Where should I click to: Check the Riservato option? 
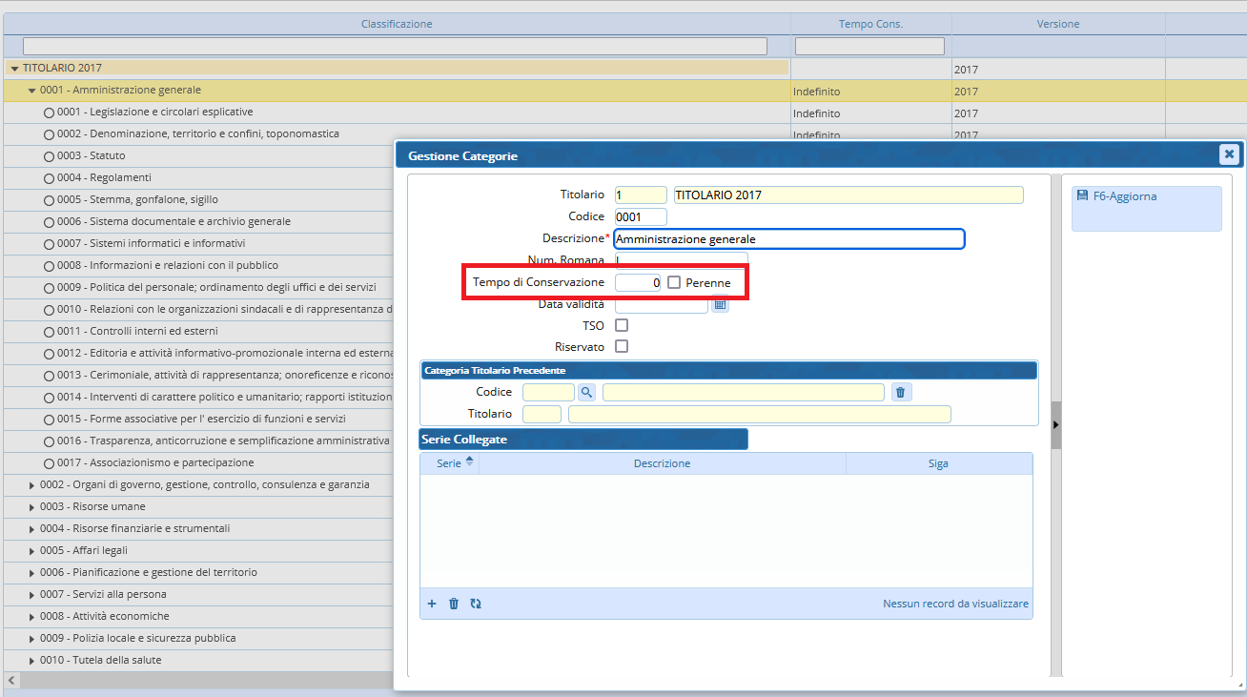coord(622,347)
